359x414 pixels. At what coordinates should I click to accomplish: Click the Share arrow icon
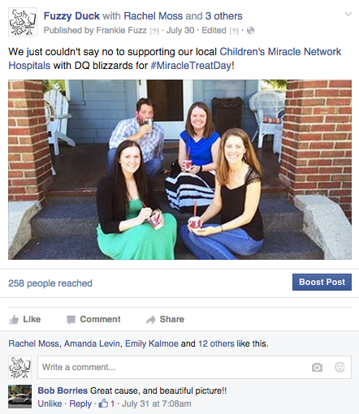[x=150, y=320]
